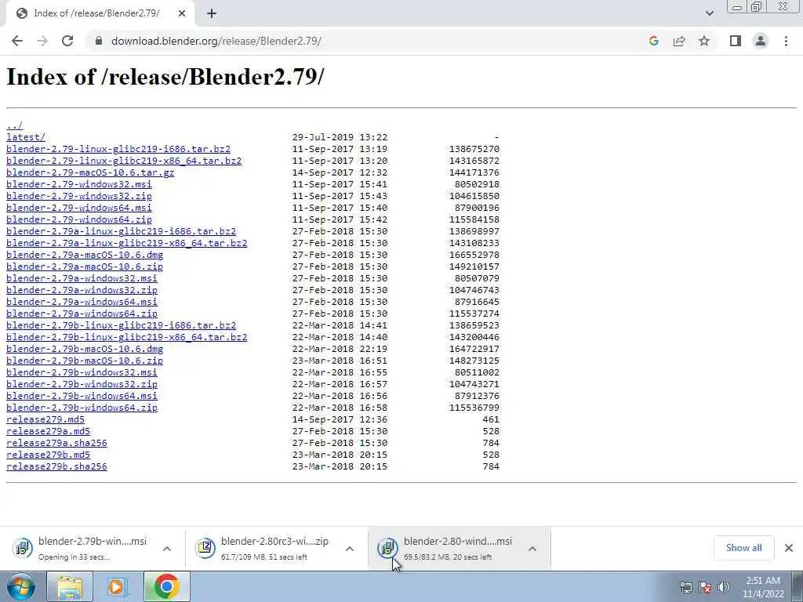
Task: Download blender-2.79-linux-glibc219-i686.tar.bz2
Action: click(x=118, y=149)
